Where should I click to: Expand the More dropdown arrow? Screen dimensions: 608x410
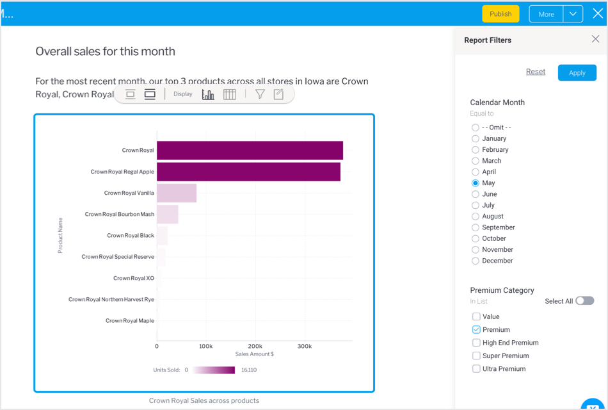[x=573, y=14]
